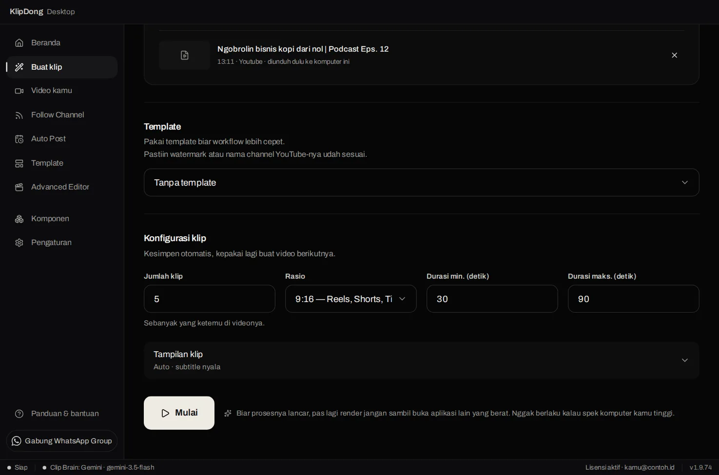This screenshot has height=475, width=719.
Task: Click the Durasi maks. (detik) field
Action: [634, 299]
